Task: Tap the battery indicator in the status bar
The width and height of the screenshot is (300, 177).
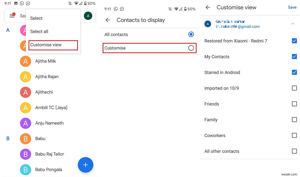Action: [85, 3]
